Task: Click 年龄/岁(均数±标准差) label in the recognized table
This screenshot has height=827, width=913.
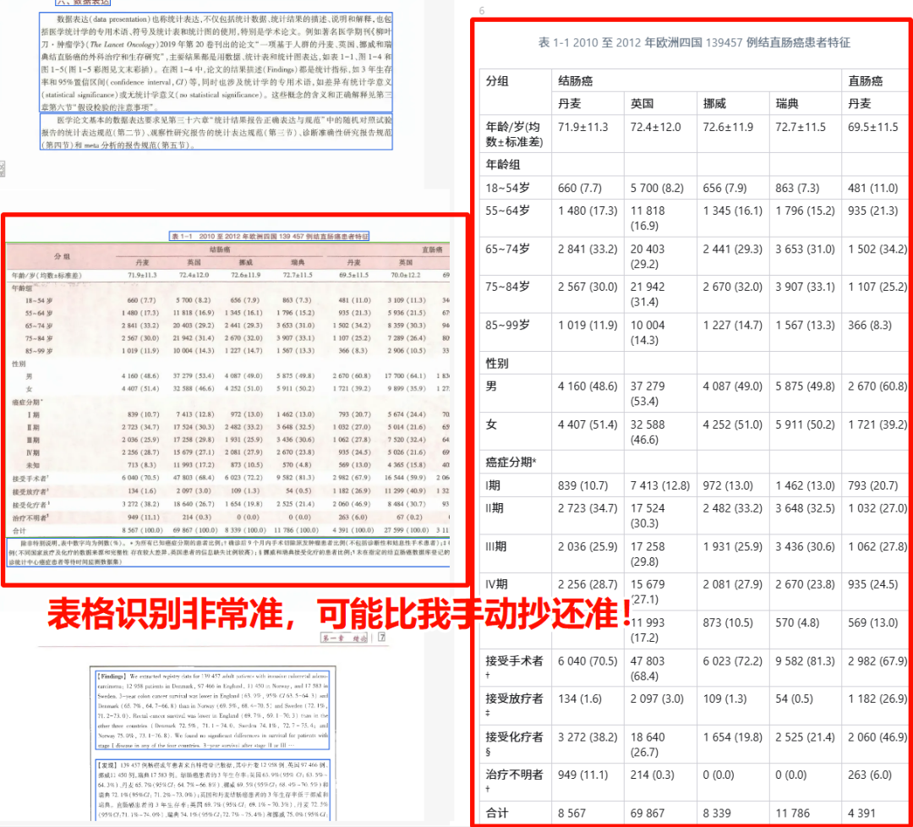Action: click(515, 134)
